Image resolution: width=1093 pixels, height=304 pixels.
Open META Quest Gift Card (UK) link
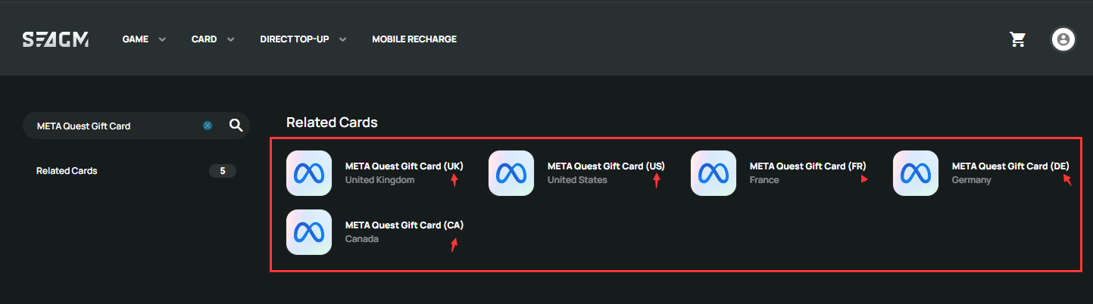point(404,166)
